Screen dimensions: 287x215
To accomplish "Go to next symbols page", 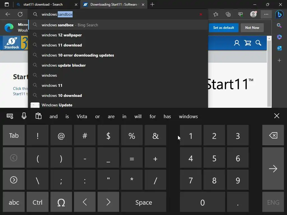I will tap(14, 180).
